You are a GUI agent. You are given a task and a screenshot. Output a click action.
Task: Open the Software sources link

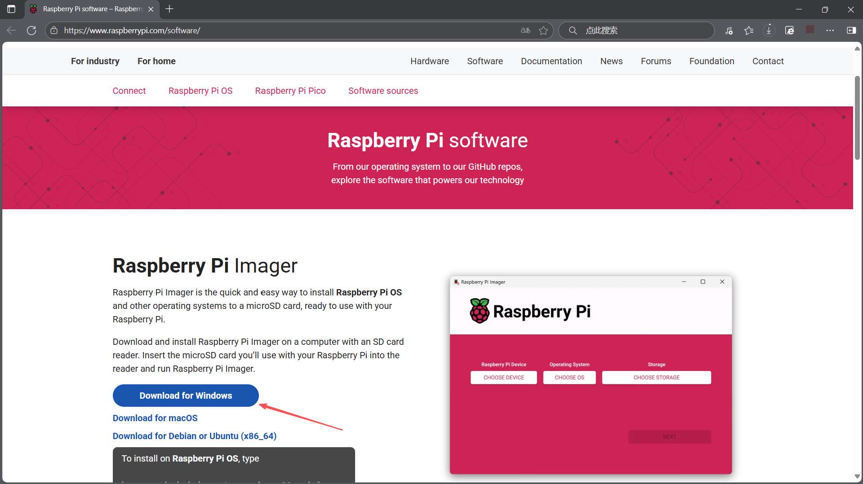pyautogui.click(x=383, y=91)
